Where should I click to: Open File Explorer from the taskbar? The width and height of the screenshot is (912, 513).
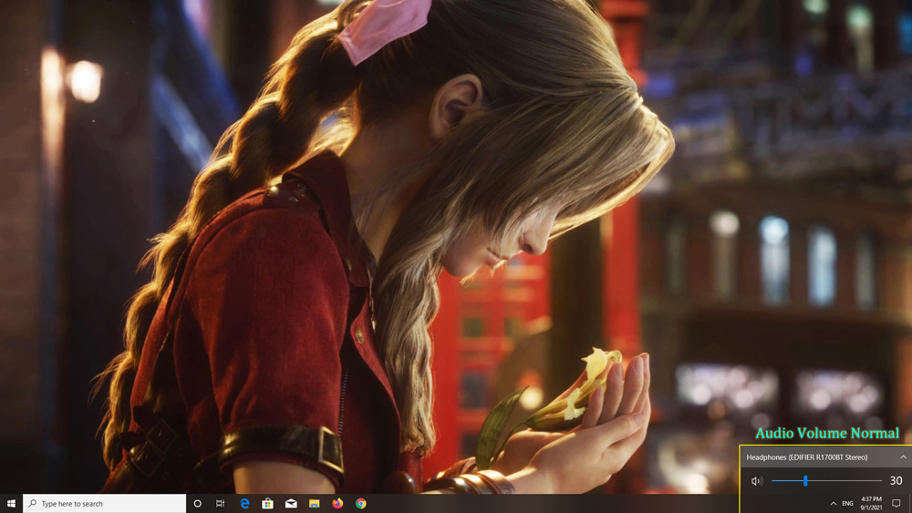coord(314,504)
